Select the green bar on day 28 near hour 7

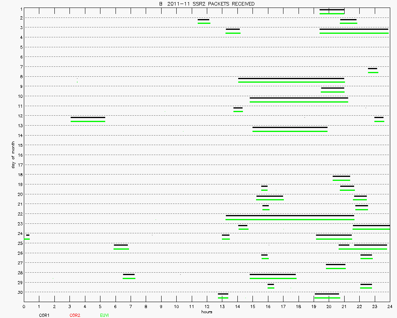(129, 278)
